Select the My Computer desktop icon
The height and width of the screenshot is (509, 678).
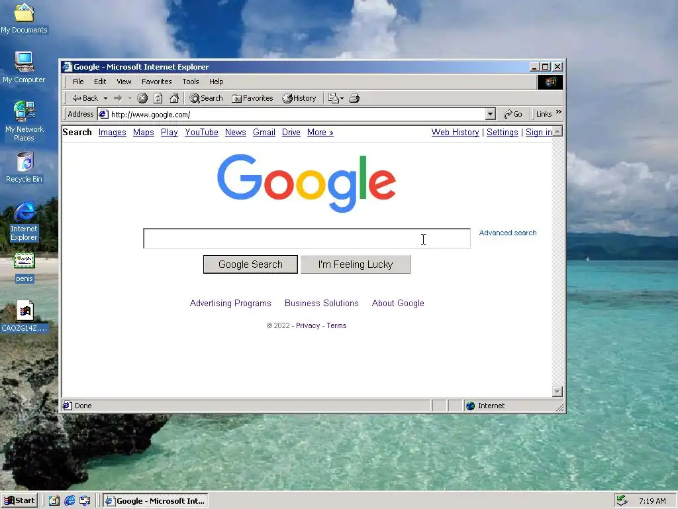pyautogui.click(x=24, y=67)
